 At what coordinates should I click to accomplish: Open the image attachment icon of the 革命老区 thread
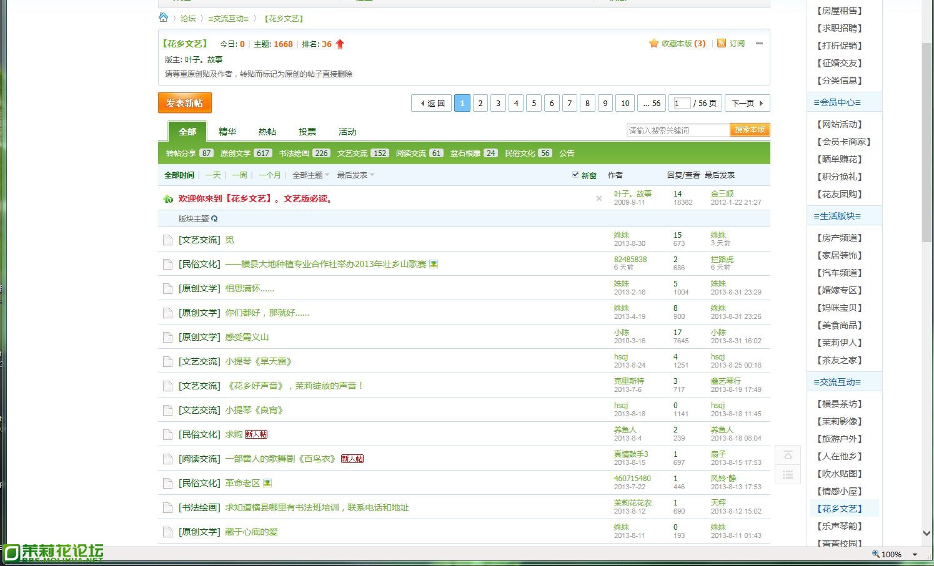267,484
